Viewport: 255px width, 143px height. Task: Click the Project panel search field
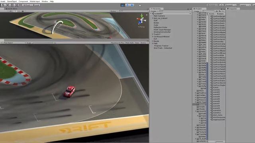coord(209,11)
